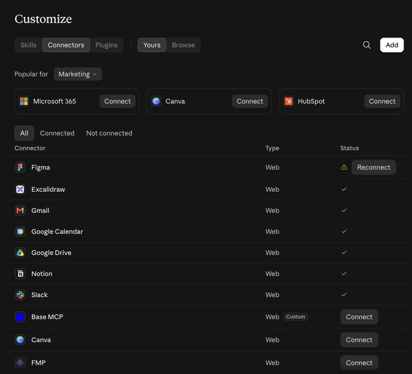The height and width of the screenshot is (374, 412).
Task: Connect Canva in the connector list
Action: 359,340
